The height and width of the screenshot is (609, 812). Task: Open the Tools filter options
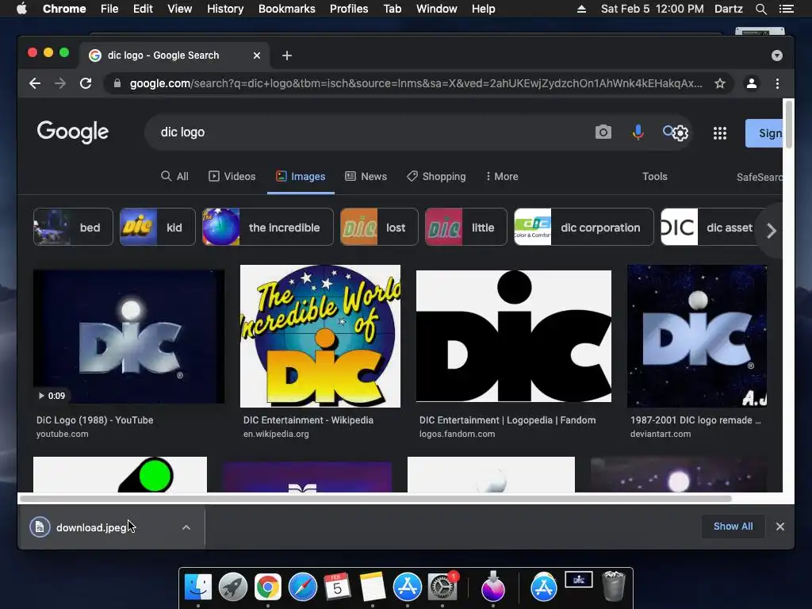point(654,176)
